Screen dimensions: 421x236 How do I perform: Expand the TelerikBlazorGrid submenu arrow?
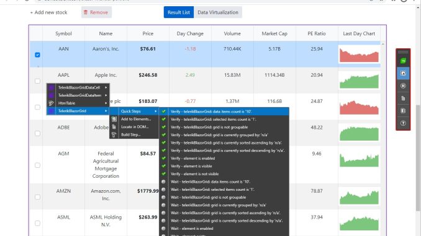point(106,111)
